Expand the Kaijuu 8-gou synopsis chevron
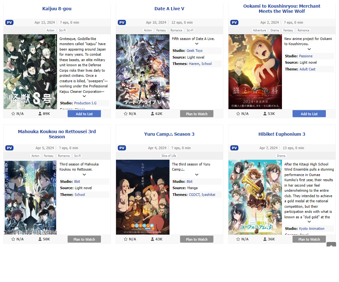This screenshot has width=339, height=282. (84, 96)
